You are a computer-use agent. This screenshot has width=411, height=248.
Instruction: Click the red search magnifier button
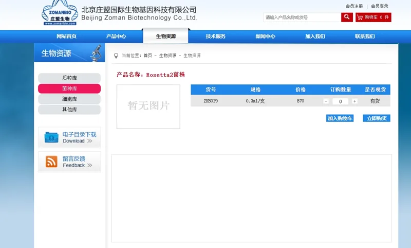[347, 17]
